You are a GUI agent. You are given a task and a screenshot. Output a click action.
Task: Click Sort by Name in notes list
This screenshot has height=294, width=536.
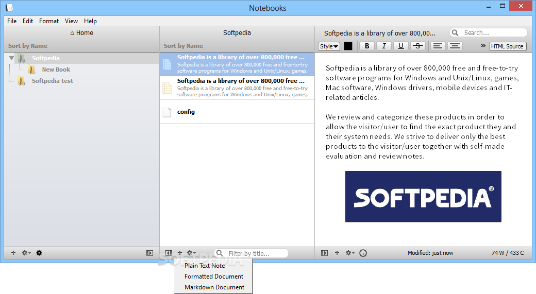point(183,46)
